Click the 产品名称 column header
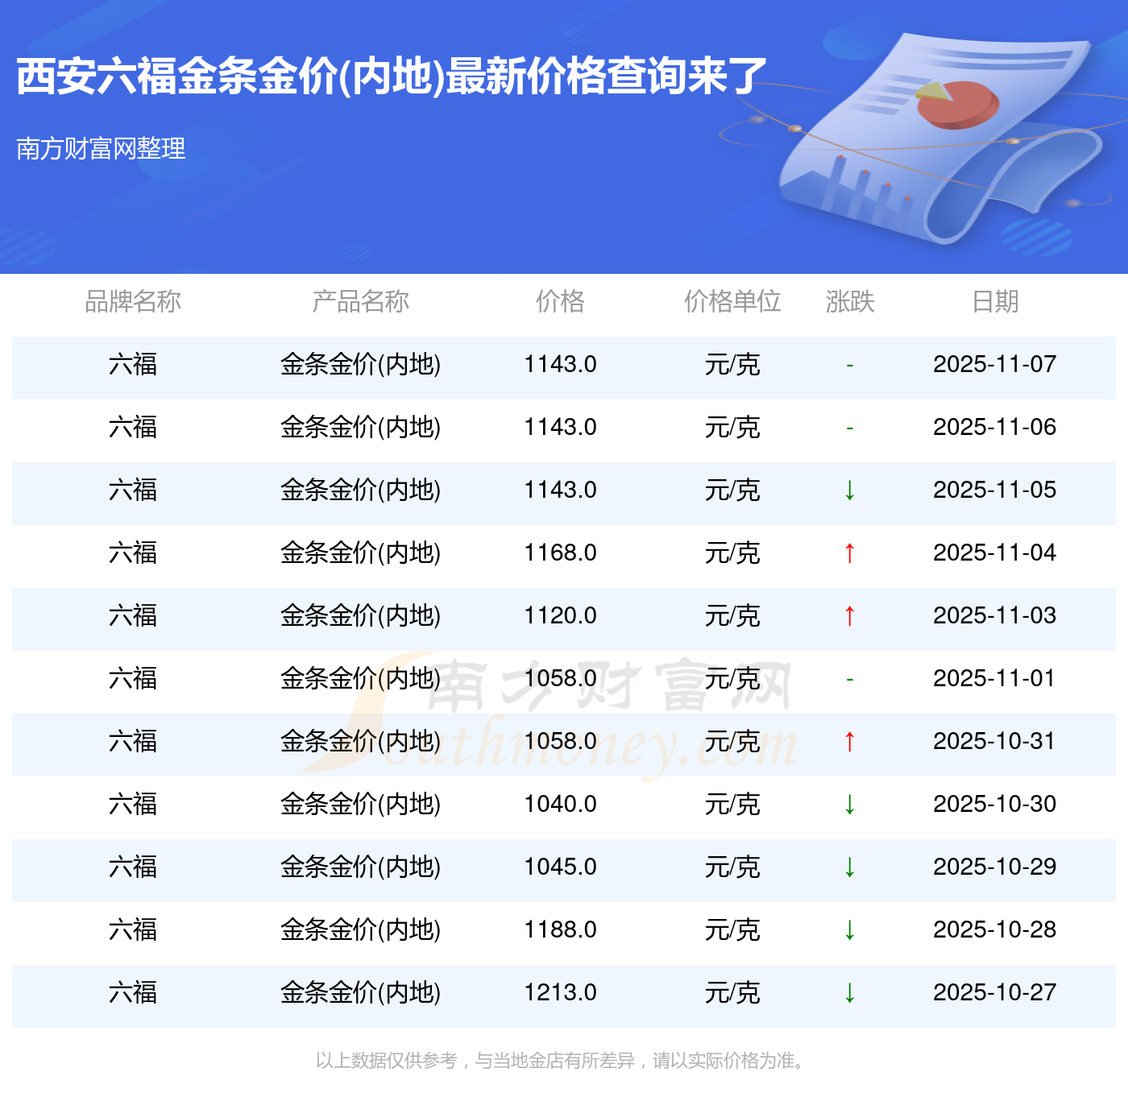This screenshot has height=1097, width=1128. [x=360, y=302]
